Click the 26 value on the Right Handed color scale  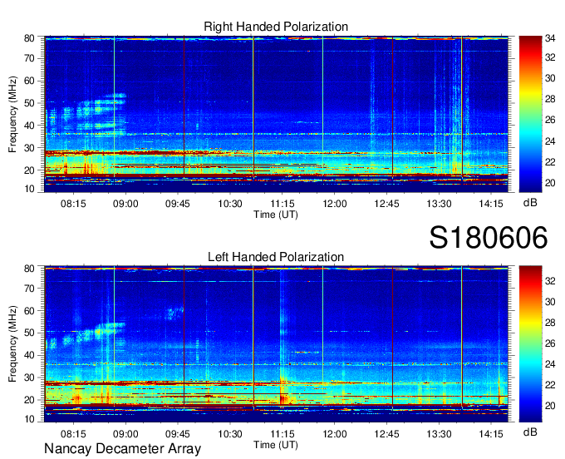click(550, 120)
